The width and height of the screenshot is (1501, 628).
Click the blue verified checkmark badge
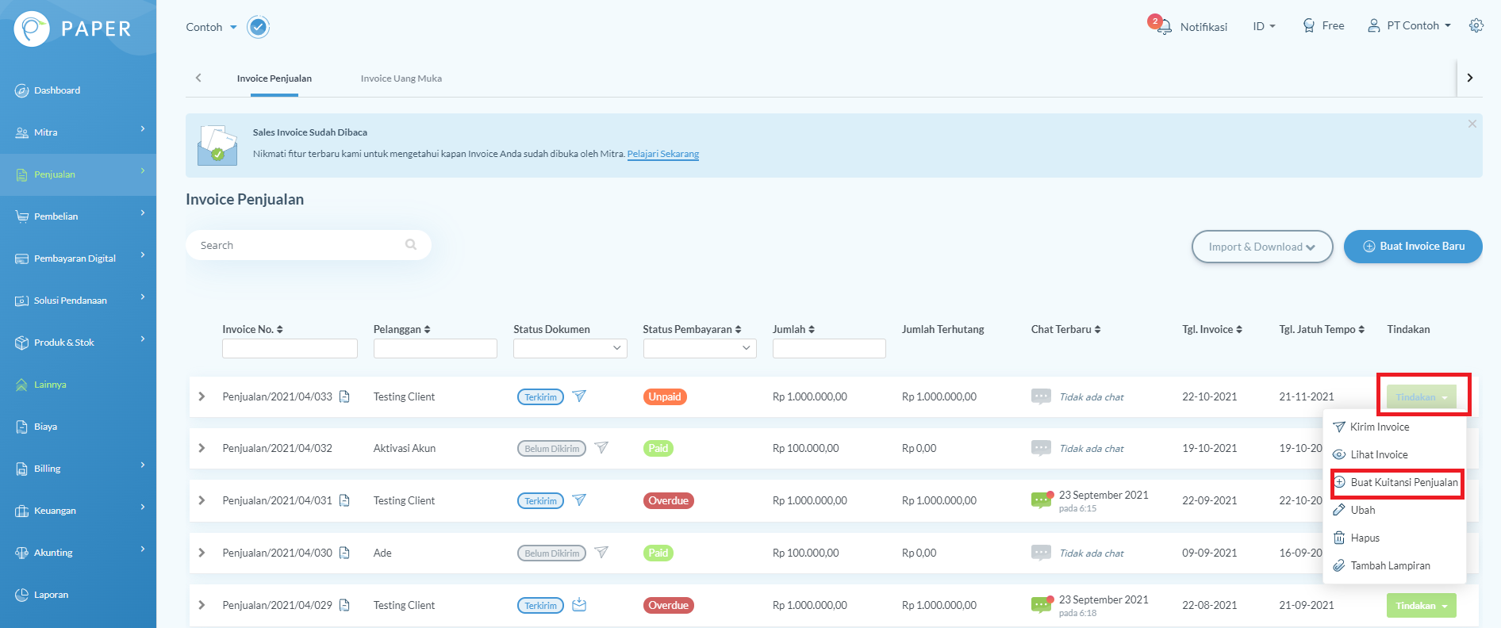(x=258, y=27)
